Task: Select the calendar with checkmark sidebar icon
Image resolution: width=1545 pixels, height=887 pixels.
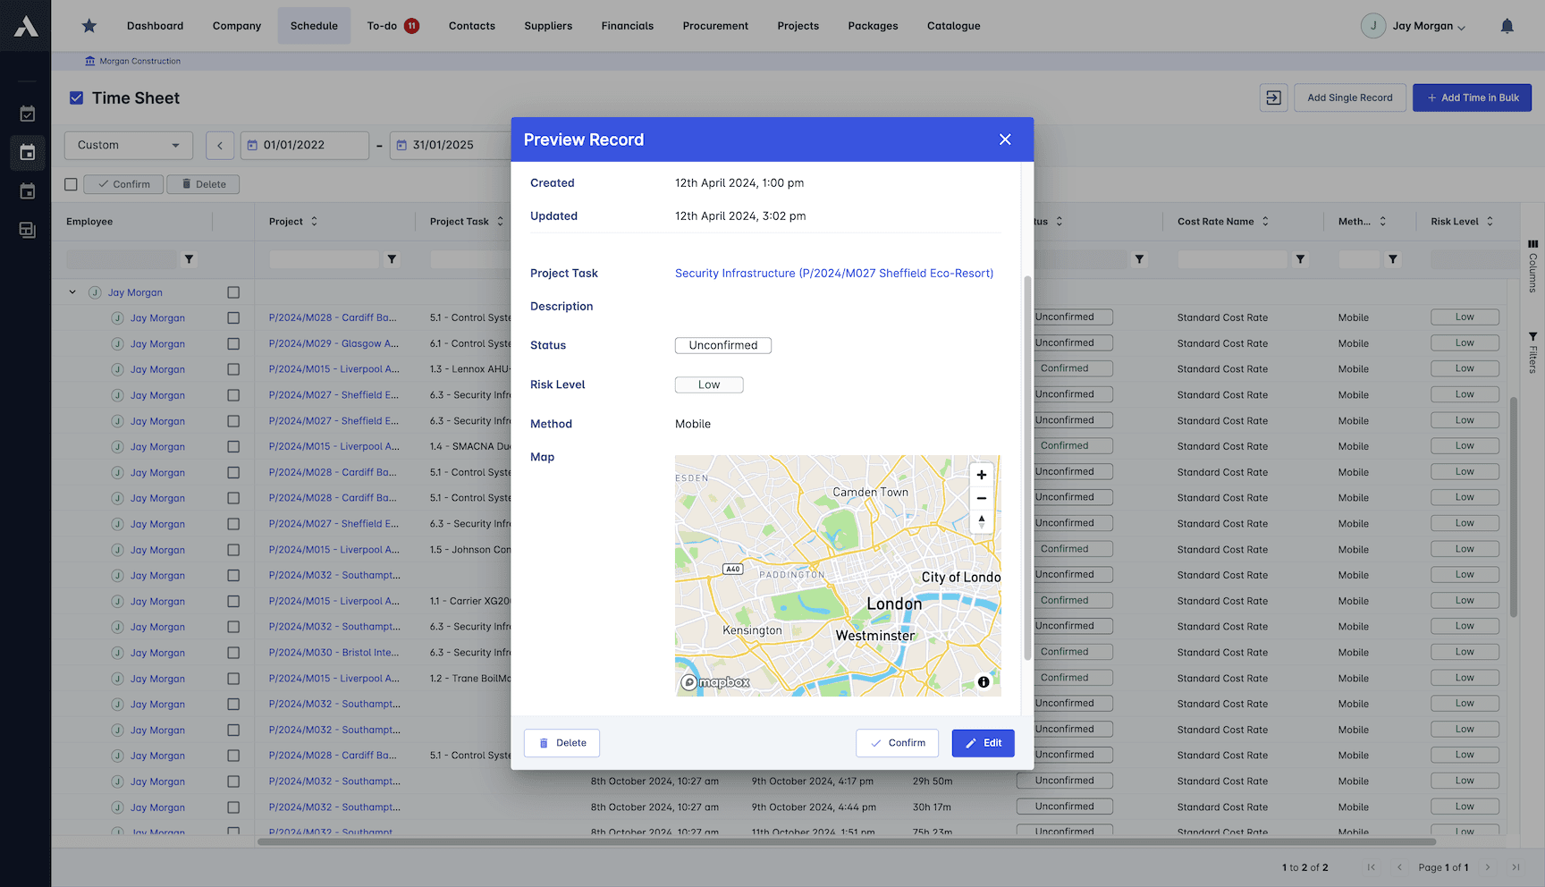Action: (27, 114)
